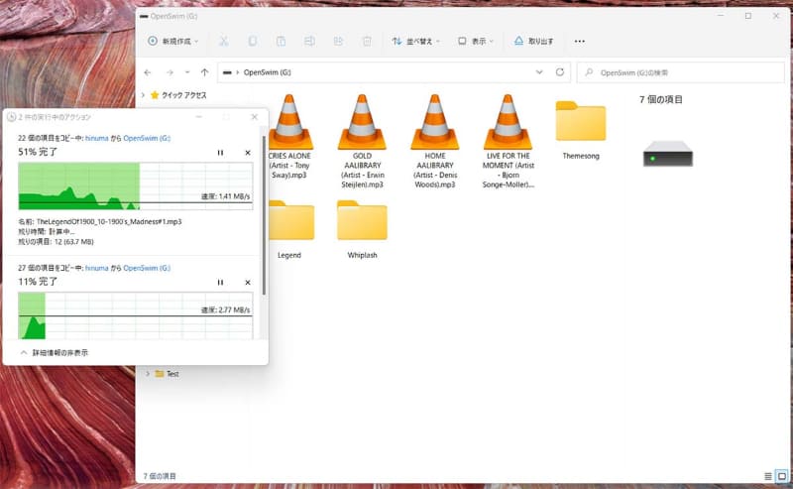793x489 pixels.
Task: Cancel the 51% copy operation
Action: click(x=248, y=153)
